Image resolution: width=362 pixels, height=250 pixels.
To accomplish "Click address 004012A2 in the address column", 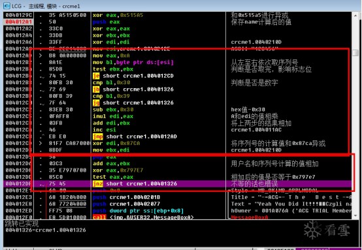I will coord(18,29).
